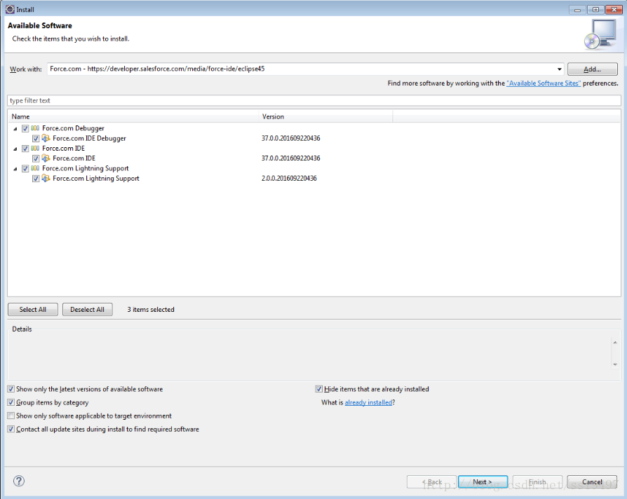The width and height of the screenshot is (627, 499).
Task: Click the Details scrollbar up arrow
Action: pos(615,343)
